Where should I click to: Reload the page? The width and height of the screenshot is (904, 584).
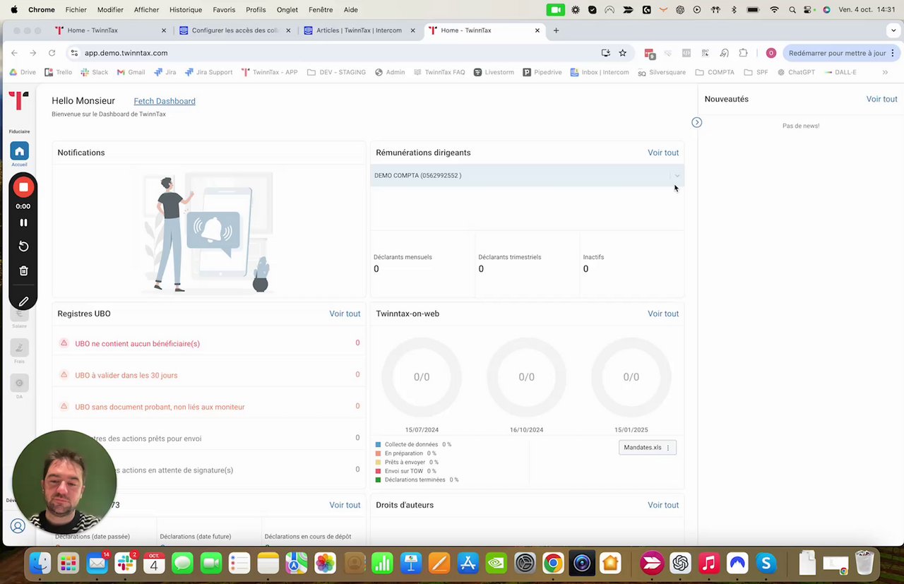(x=52, y=53)
